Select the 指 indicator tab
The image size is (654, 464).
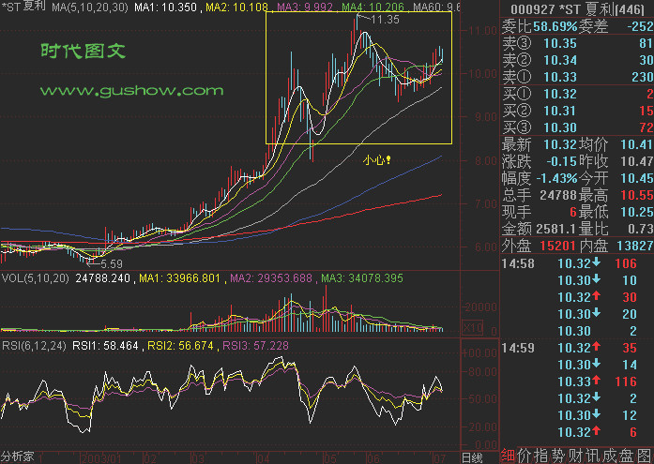click(x=542, y=457)
